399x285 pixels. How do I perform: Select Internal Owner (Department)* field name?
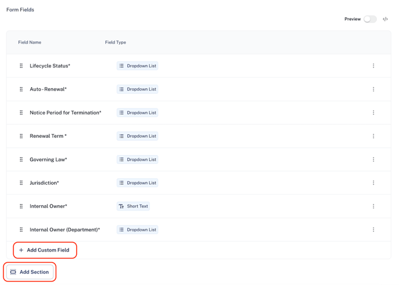tap(65, 230)
